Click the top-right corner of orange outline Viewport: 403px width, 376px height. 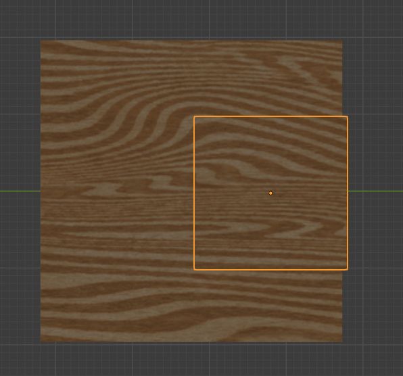click(x=348, y=117)
